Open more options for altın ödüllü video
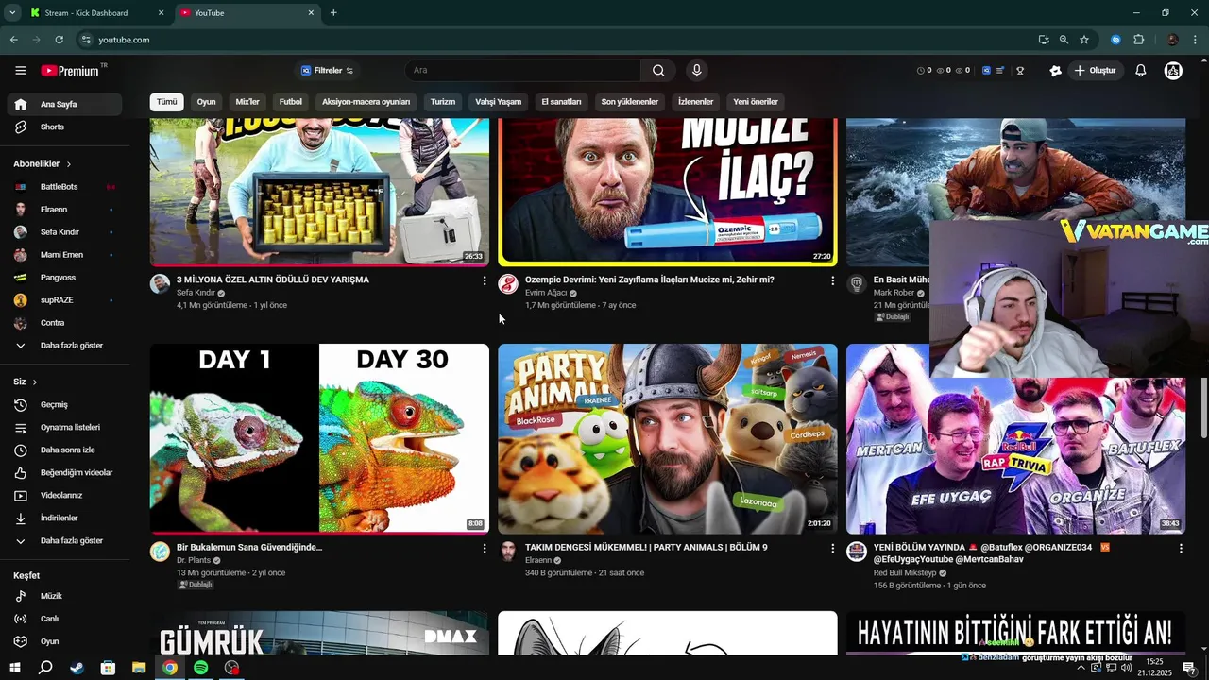 (x=485, y=280)
